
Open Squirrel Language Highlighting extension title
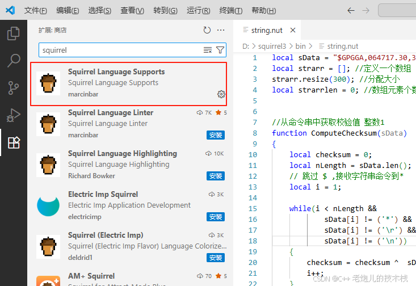pos(123,153)
